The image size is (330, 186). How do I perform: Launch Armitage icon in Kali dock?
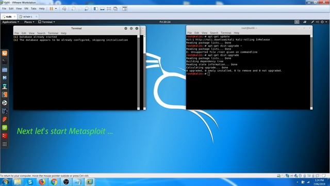click(x=5, y=86)
